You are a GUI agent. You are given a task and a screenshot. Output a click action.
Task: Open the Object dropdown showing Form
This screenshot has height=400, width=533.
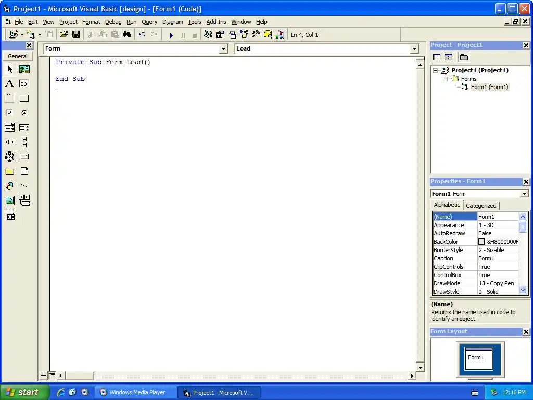[x=223, y=49]
